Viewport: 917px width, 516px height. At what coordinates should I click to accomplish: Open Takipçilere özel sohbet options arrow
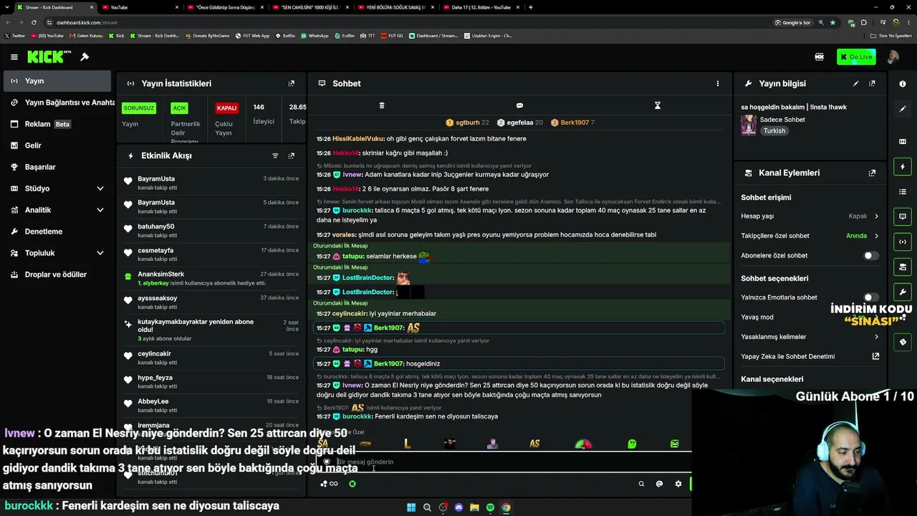click(x=876, y=236)
